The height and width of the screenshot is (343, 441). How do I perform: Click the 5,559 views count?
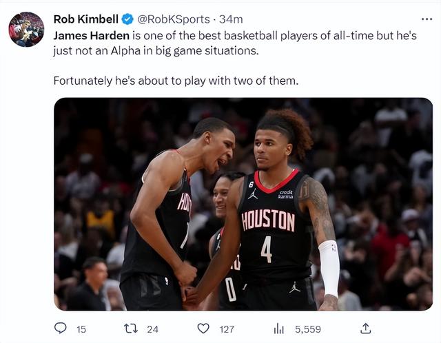308,329
